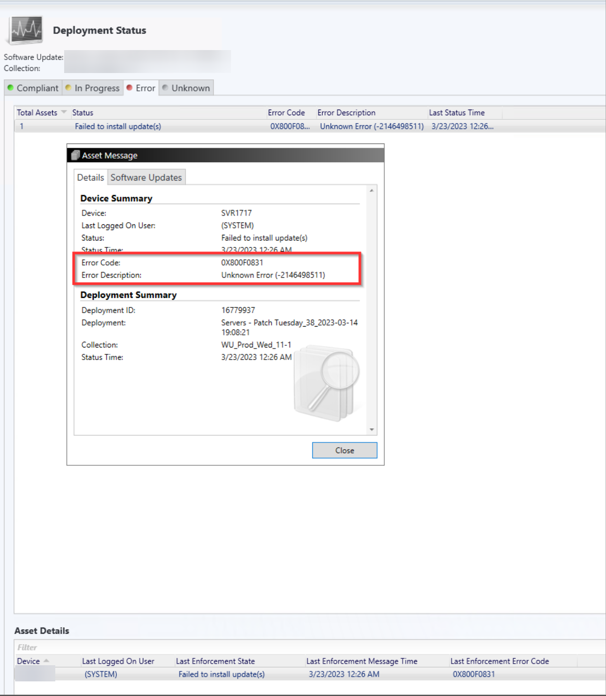Open the In Progress tab
The image size is (606, 696).
point(92,88)
